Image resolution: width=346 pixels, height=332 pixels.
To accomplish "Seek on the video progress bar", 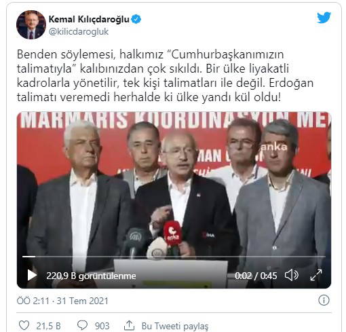I will click(174, 257).
